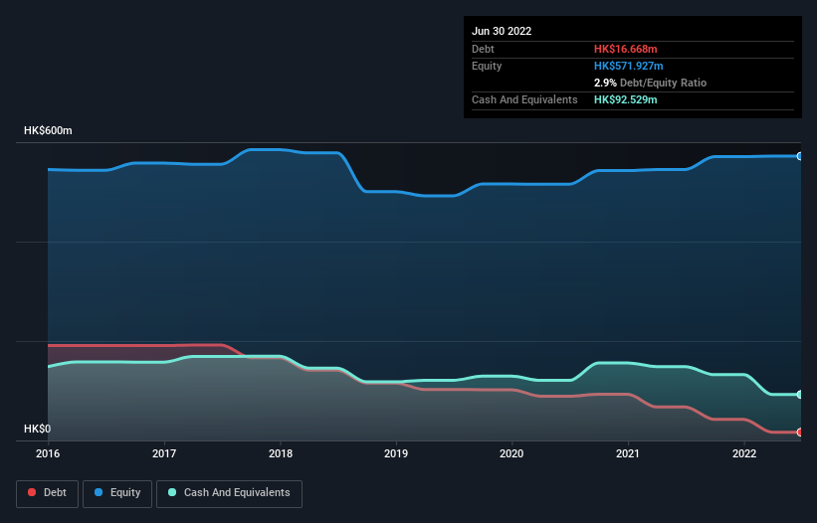817x523 pixels.
Task: Toggle the Equity legend button
Action: (117, 493)
